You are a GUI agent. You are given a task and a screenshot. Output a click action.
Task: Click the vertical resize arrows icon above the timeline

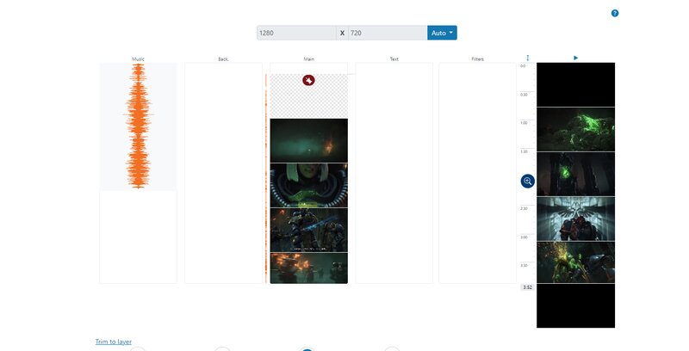click(x=528, y=58)
